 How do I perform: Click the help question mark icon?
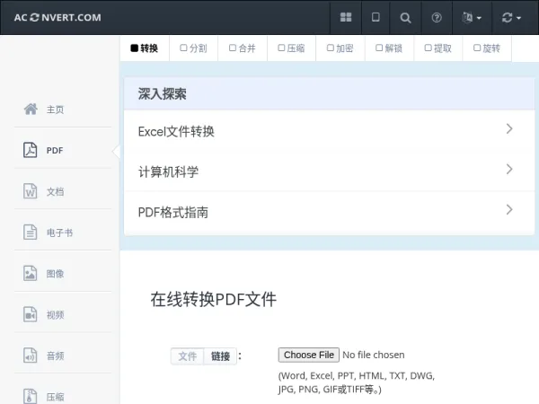click(437, 18)
